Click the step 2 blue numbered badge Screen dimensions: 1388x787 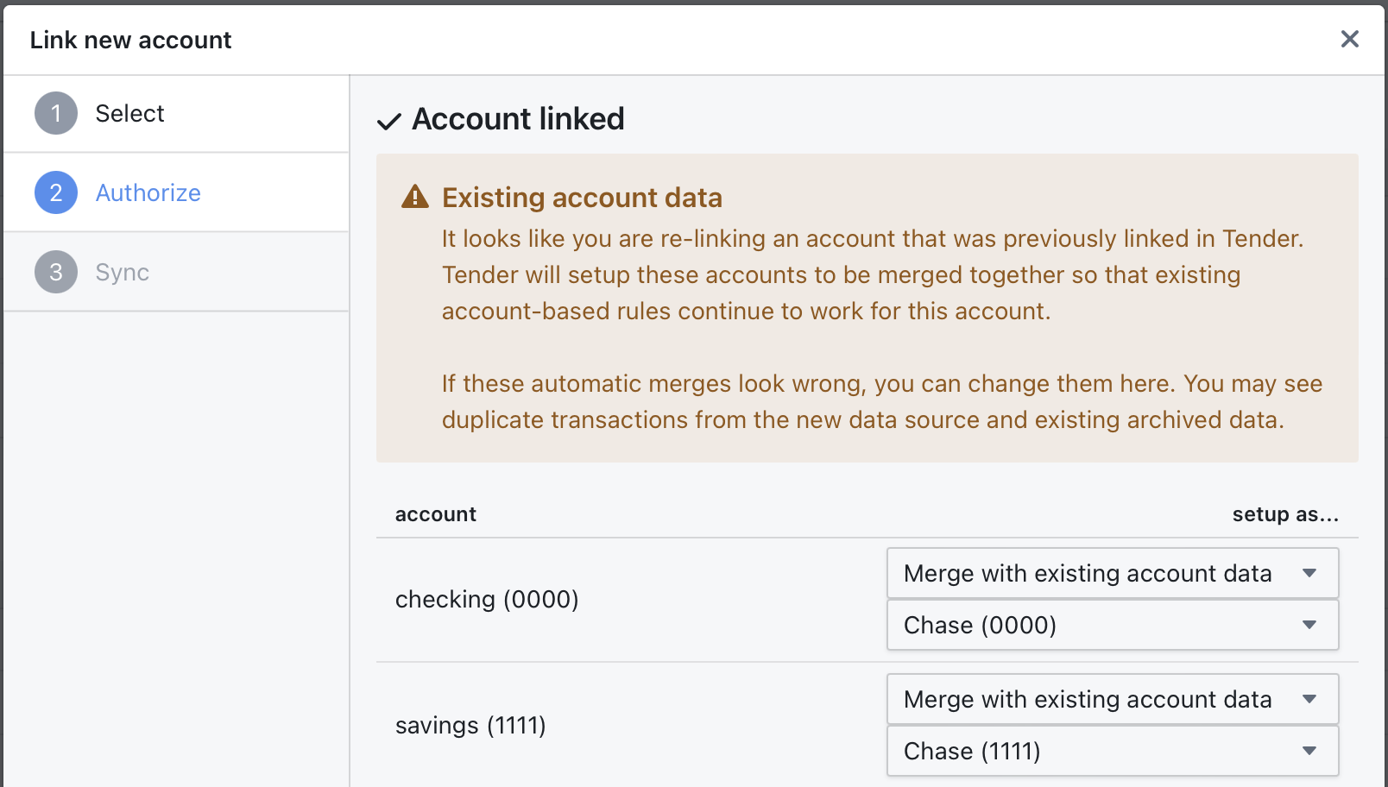[x=54, y=192]
